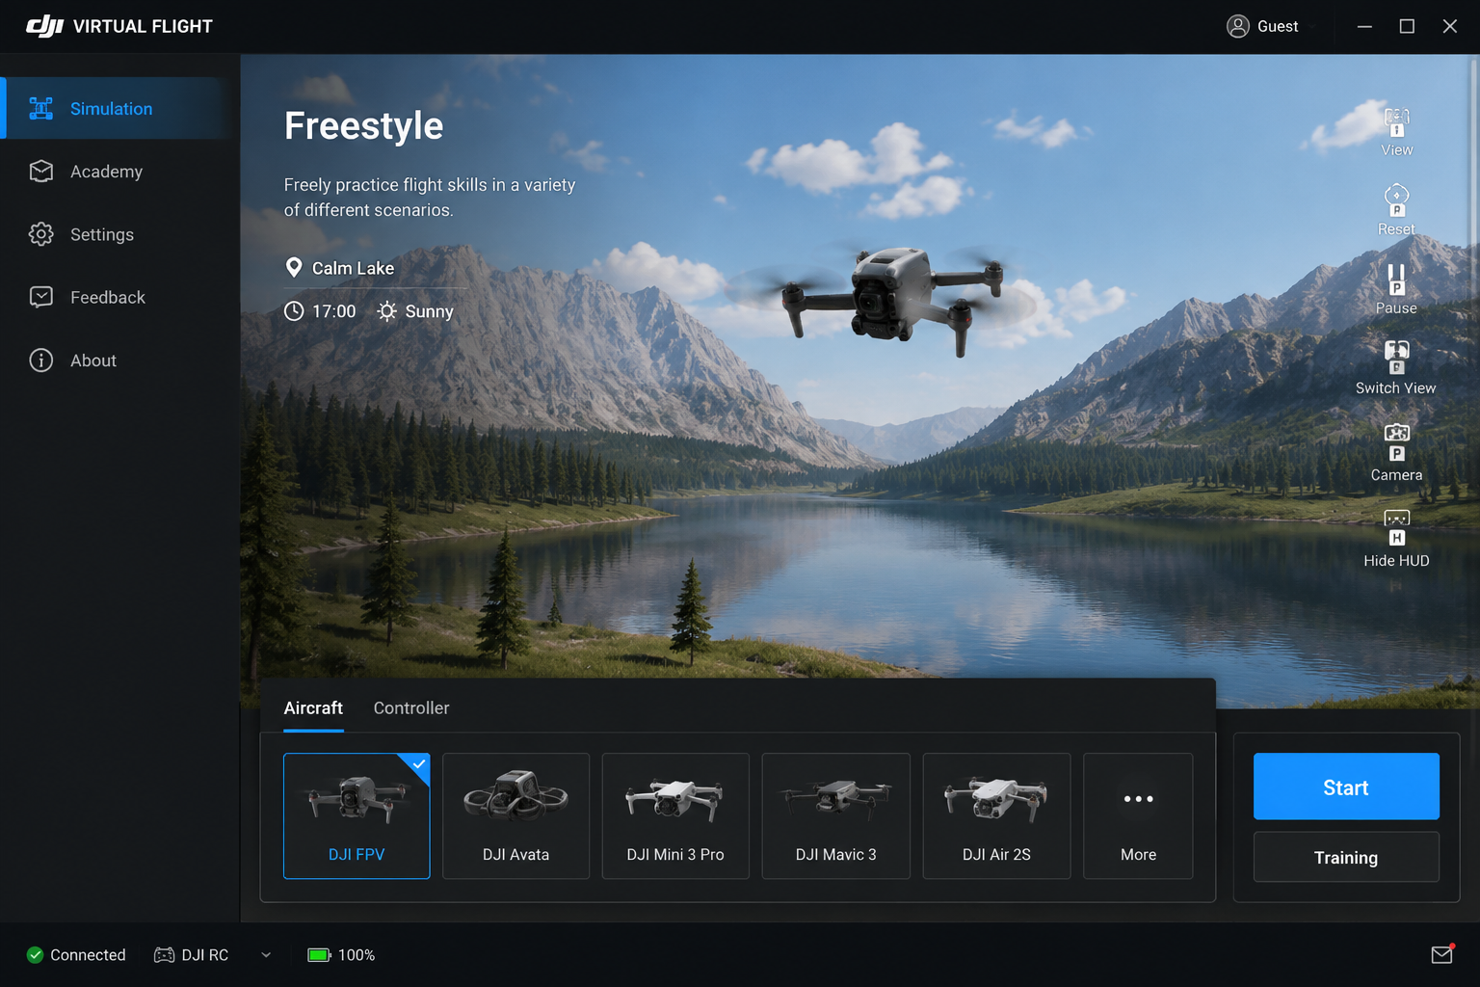
Task: Click the Calm Lake location pin
Action: [x=294, y=268]
